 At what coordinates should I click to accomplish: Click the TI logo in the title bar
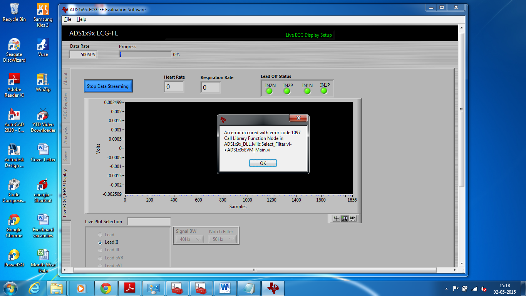click(65, 9)
